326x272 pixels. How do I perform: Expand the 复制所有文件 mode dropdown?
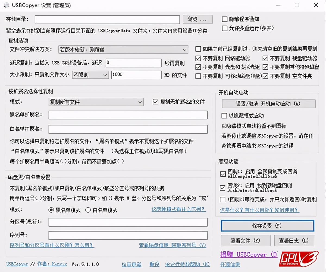point(96,102)
